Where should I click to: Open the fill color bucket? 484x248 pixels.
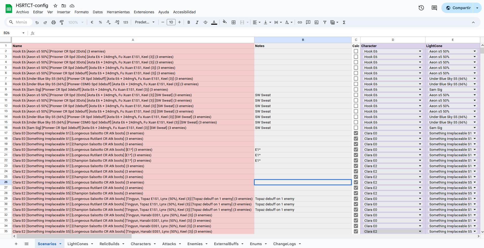(225, 22)
